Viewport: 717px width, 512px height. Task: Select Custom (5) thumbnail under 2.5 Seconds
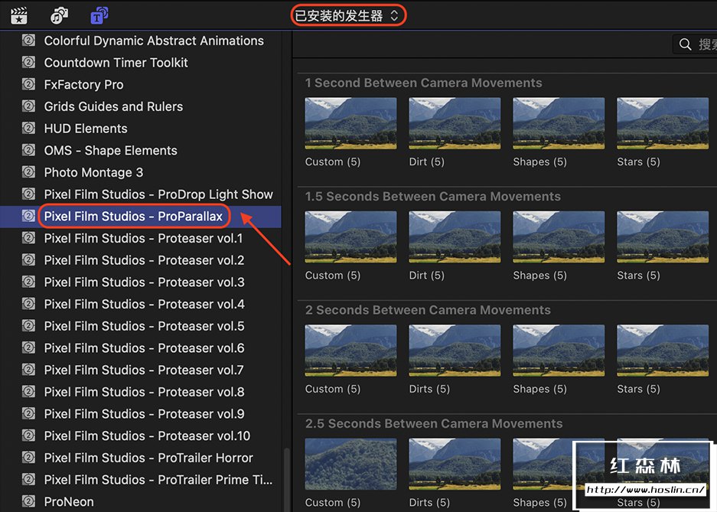[350, 464]
